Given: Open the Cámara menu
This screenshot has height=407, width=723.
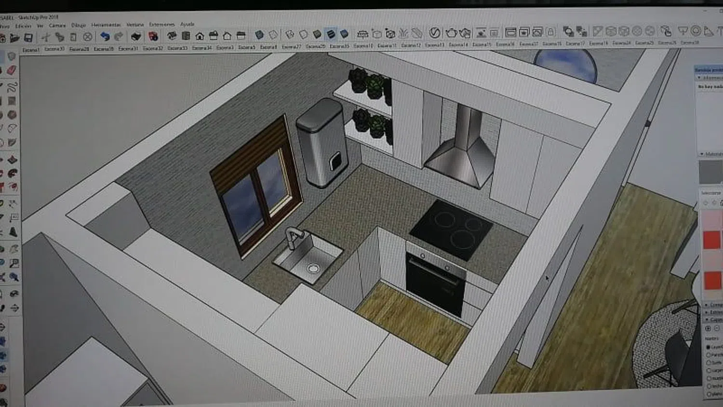Looking at the screenshot, I should coord(57,25).
